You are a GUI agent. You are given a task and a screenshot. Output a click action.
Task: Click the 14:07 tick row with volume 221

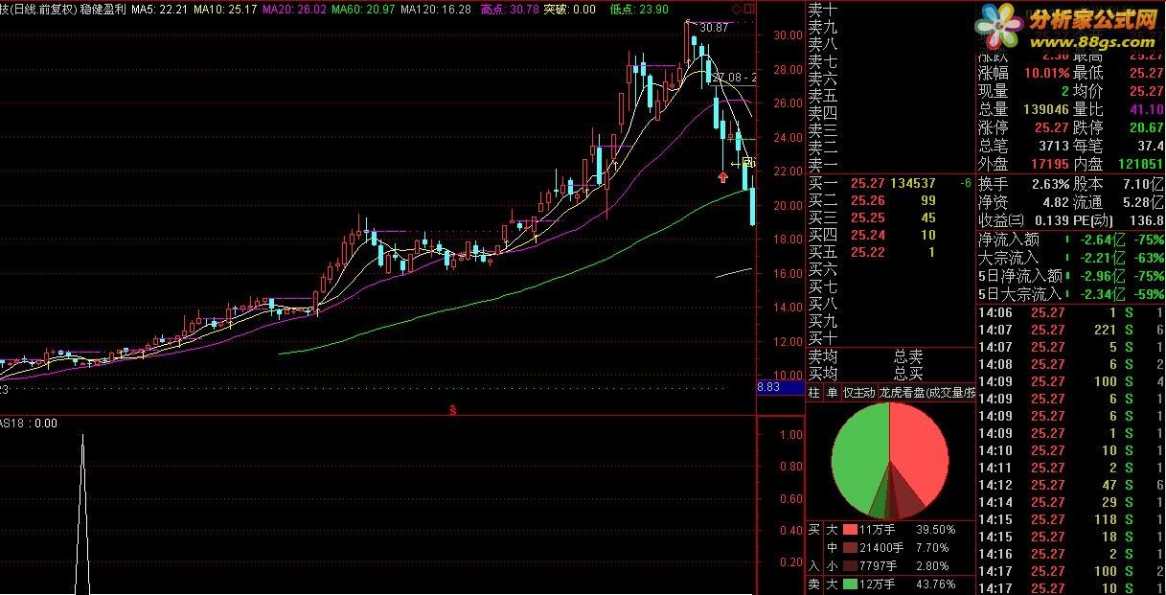pyautogui.click(x=1071, y=330)
